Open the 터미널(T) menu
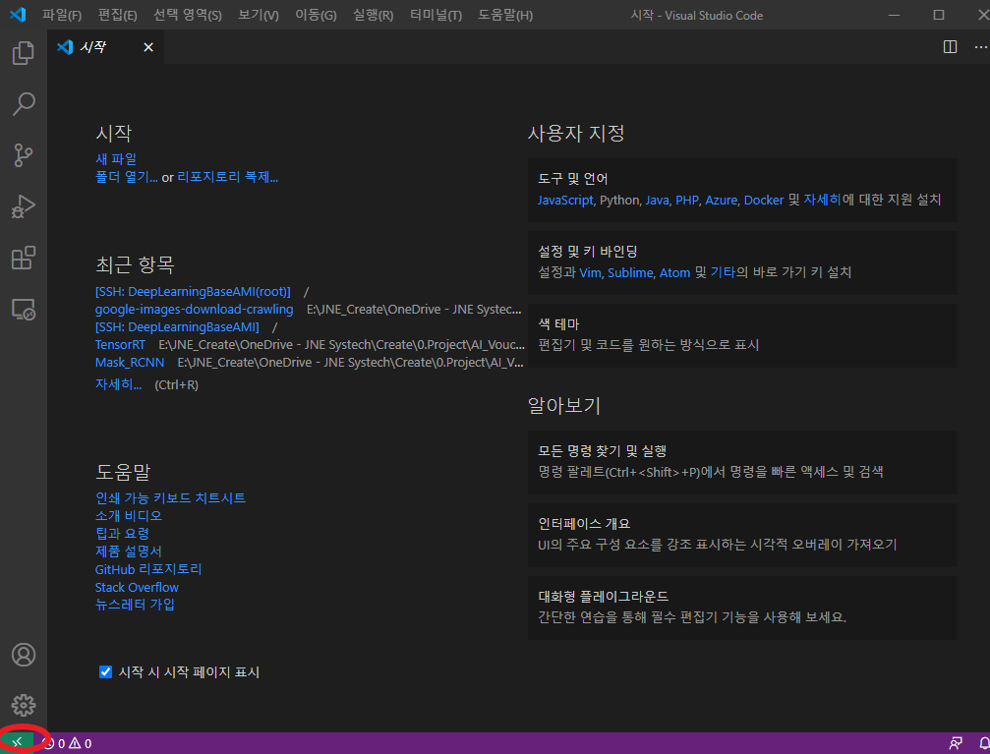990x754 pixels. 436,15
